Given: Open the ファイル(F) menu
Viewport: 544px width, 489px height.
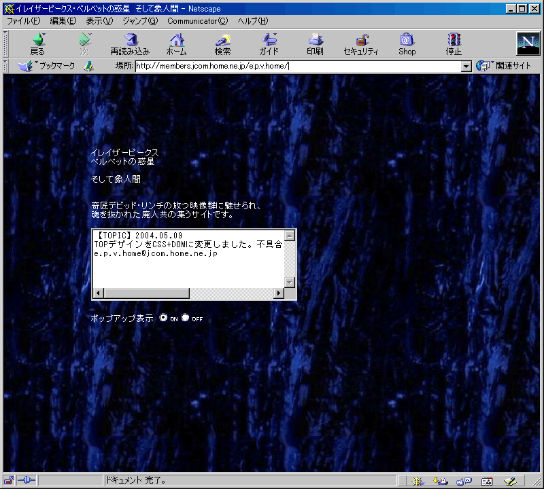Looking at the screenshot, I should [x=24, y=21].
